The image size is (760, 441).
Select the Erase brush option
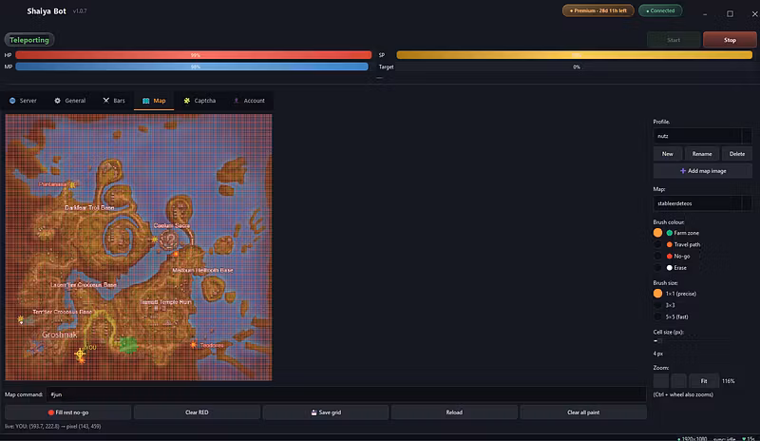[x=657, y=268]
